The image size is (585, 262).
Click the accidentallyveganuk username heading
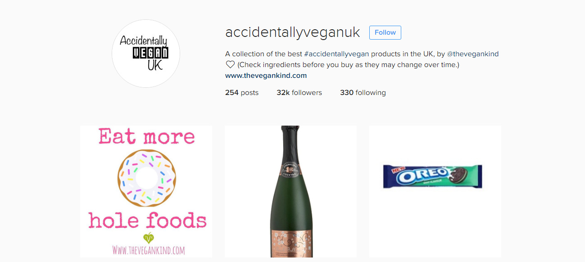pos(293,32)
